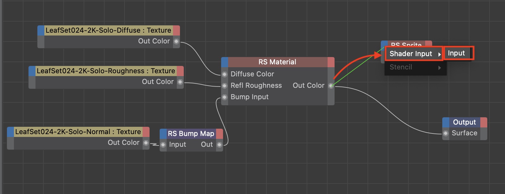505x194 pixels.
Task: Click the RS Bump Map Input port
Action: click(x=163, y=145)
